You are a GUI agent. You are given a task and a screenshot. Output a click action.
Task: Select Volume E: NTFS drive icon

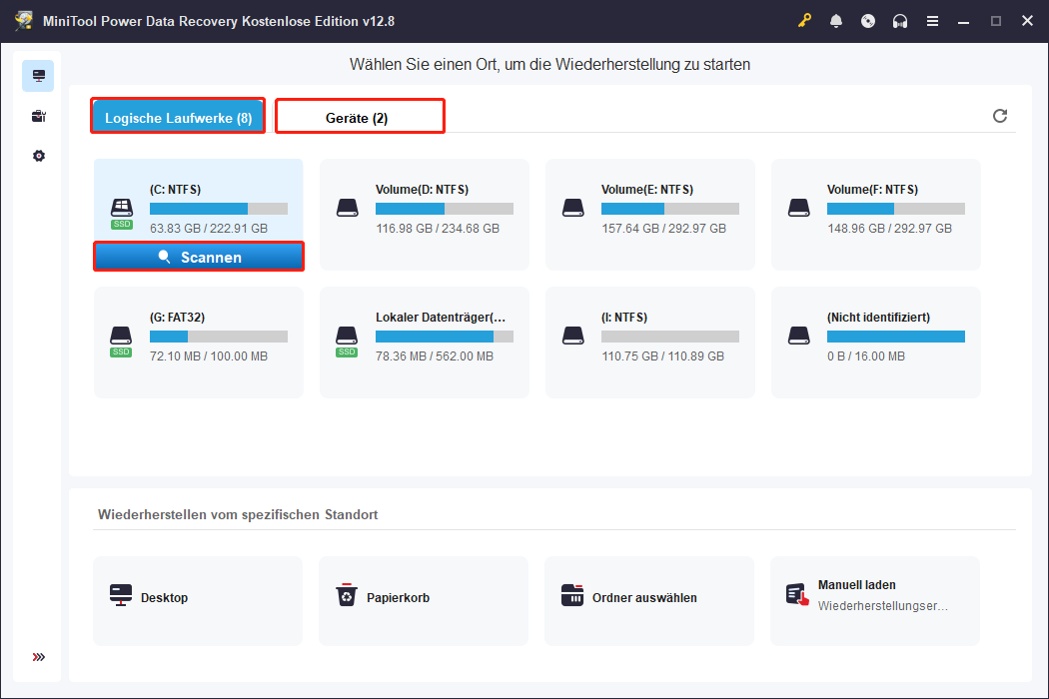click(x=573, y=208)
